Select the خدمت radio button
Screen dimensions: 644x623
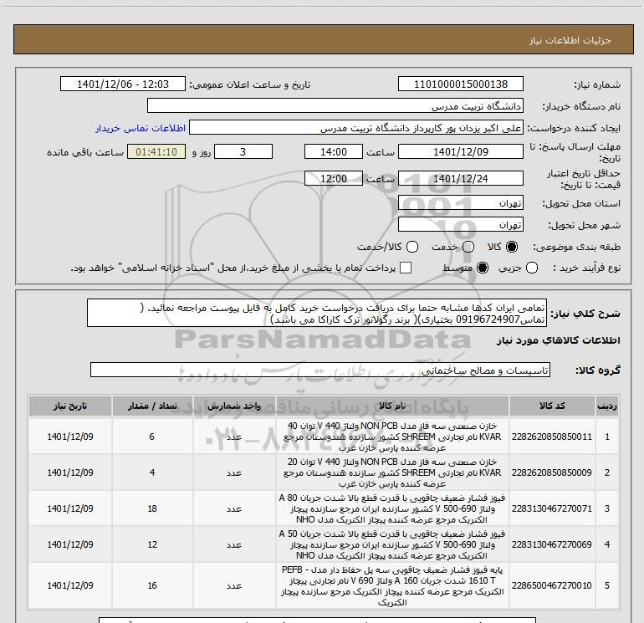pos(468,247)
